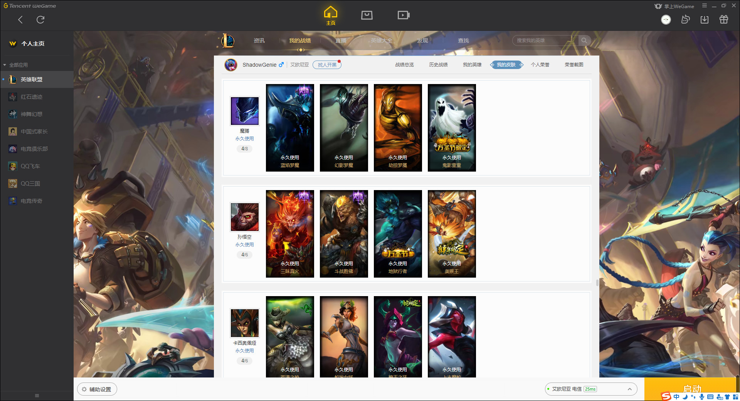Click the 孙悟空 champion portrait

point(245,217)
